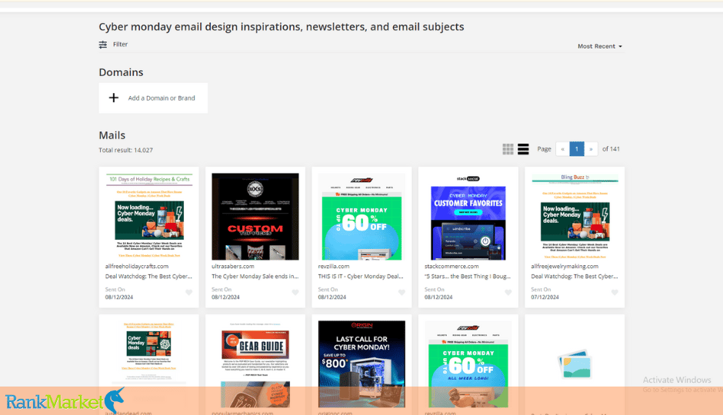Open the Bling Buzz allfreejewelrymaking thumbnail
The width and height of the screenshot is (723, 415).
(x=575, y=217)
